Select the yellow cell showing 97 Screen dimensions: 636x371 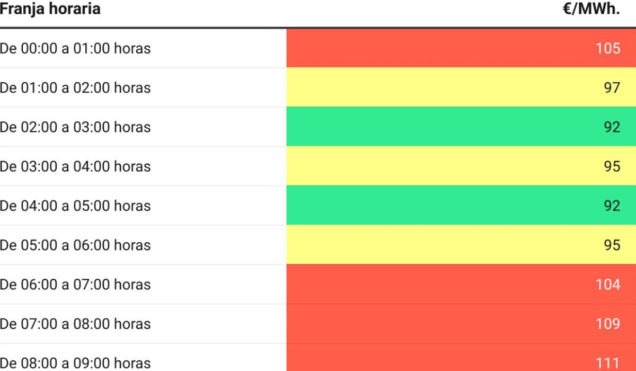coord(461,87)
